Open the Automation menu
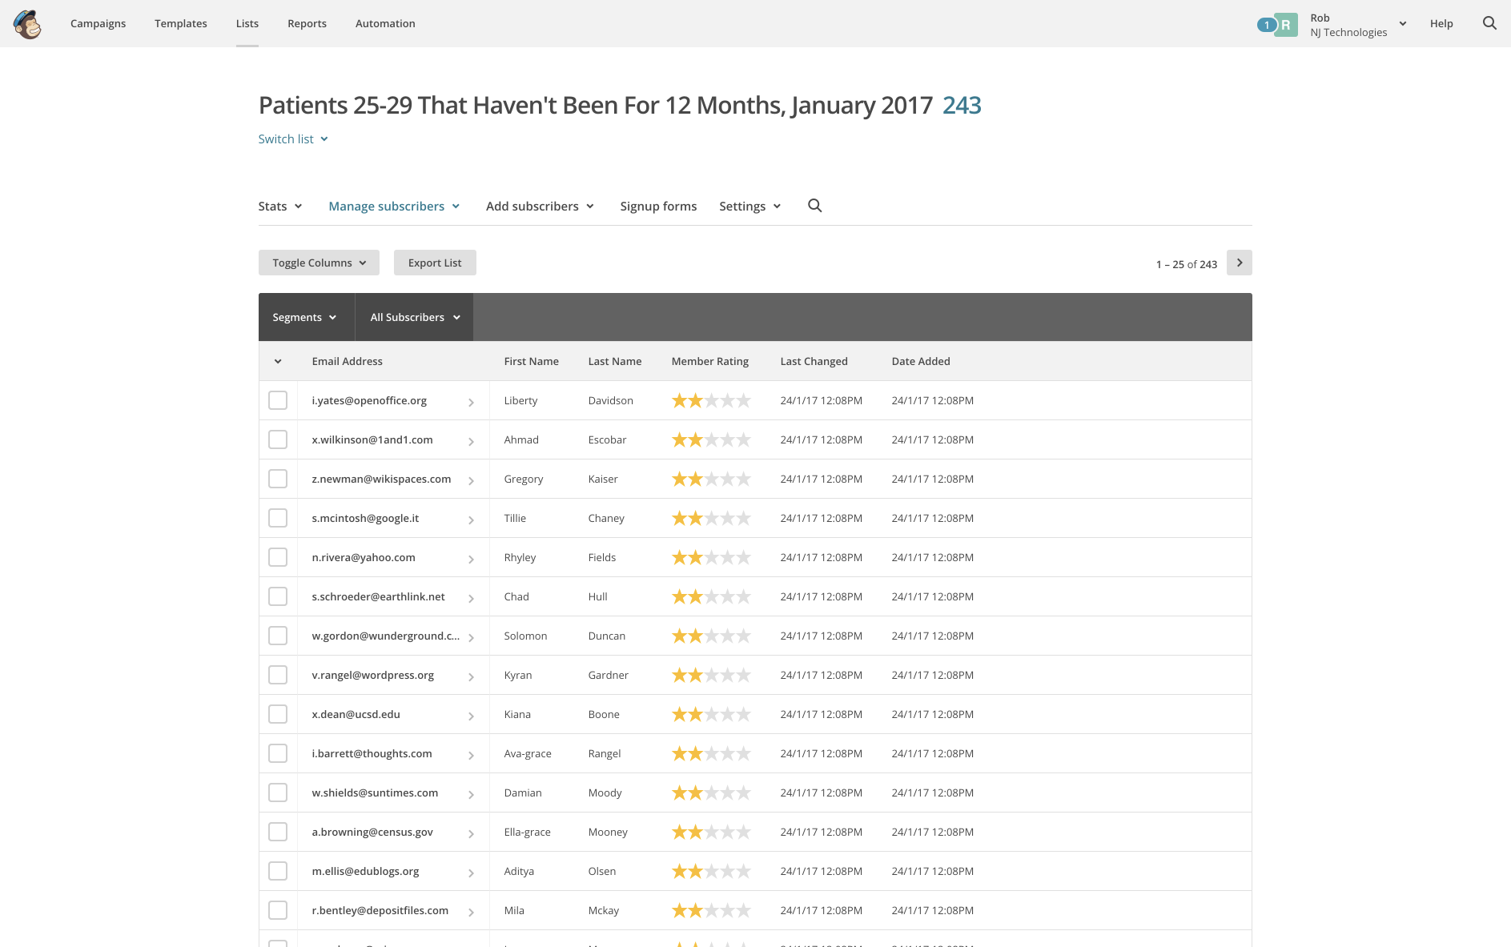 [385, 23]
